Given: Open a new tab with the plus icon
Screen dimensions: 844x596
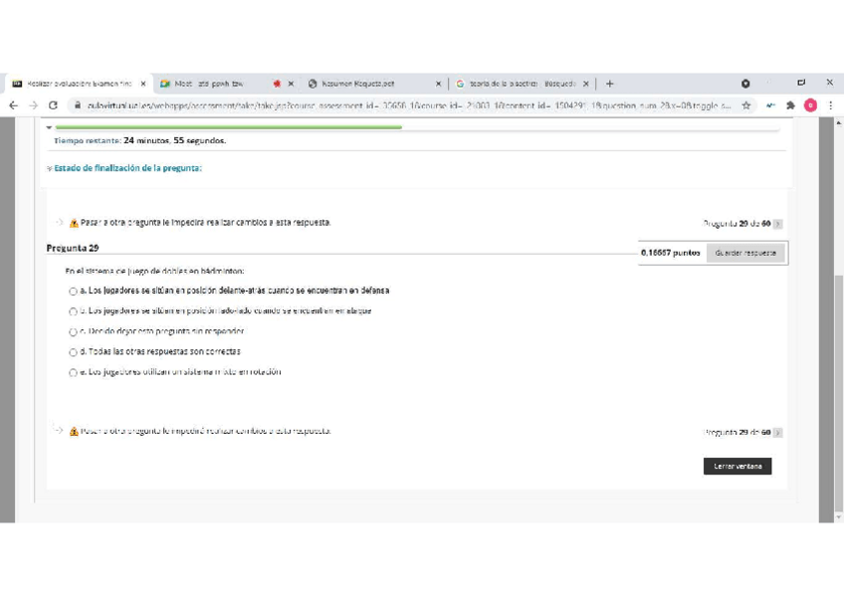Looking at the screenshot, I should pos(609,84).
